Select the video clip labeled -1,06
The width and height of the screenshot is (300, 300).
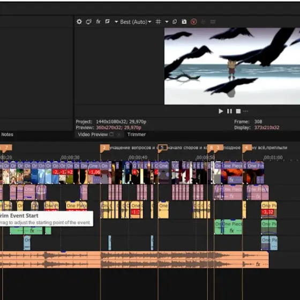[94, 172]
